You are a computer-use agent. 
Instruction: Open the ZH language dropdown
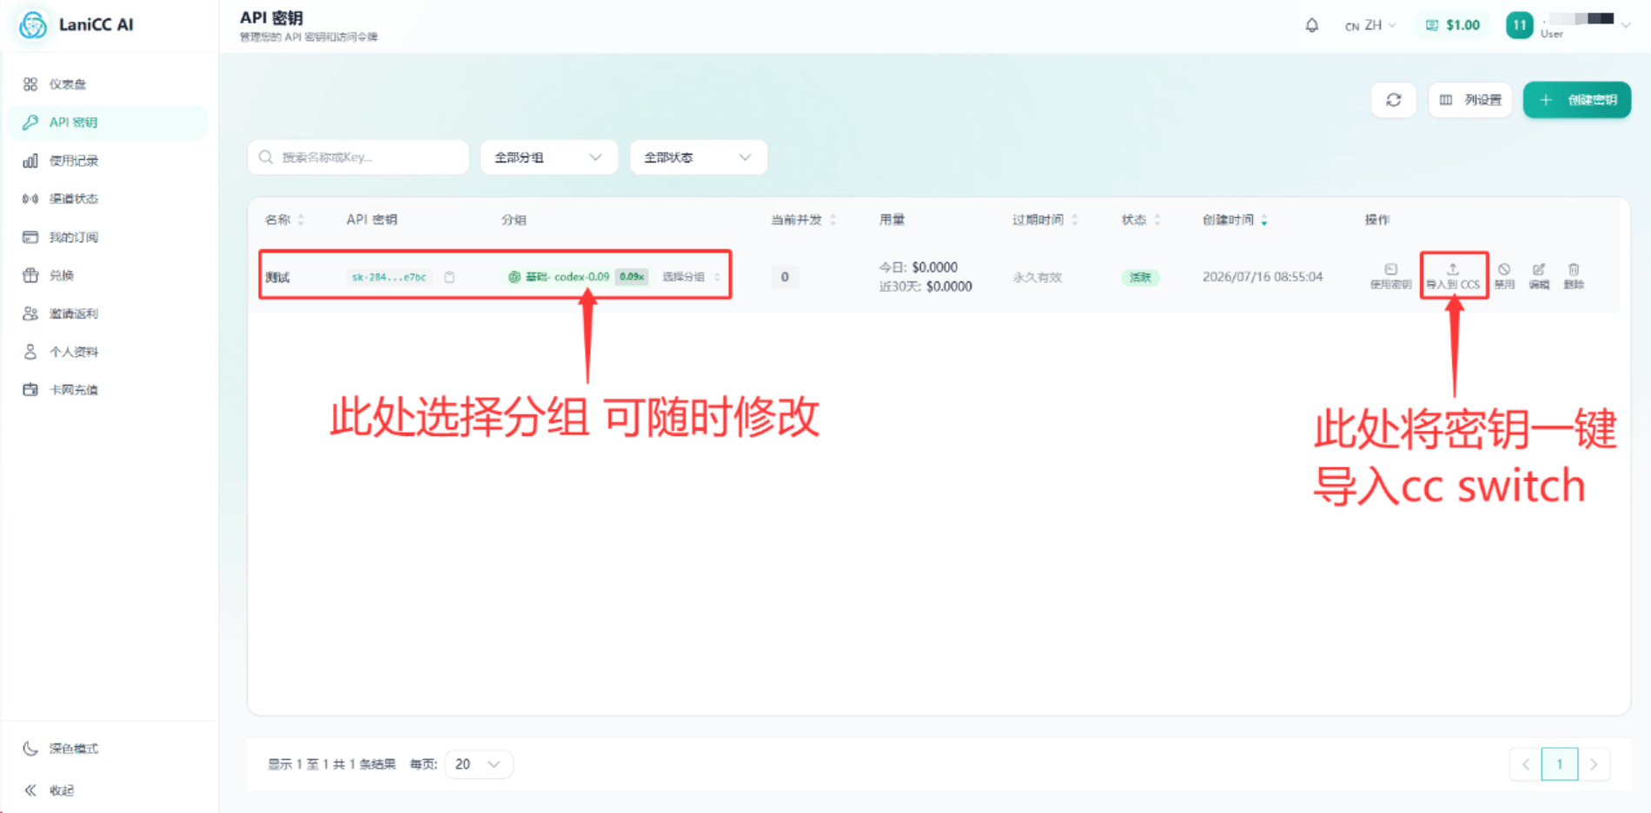1370,25
